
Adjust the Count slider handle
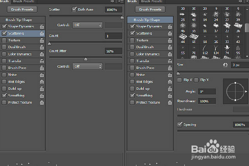[x=49, y=43]
